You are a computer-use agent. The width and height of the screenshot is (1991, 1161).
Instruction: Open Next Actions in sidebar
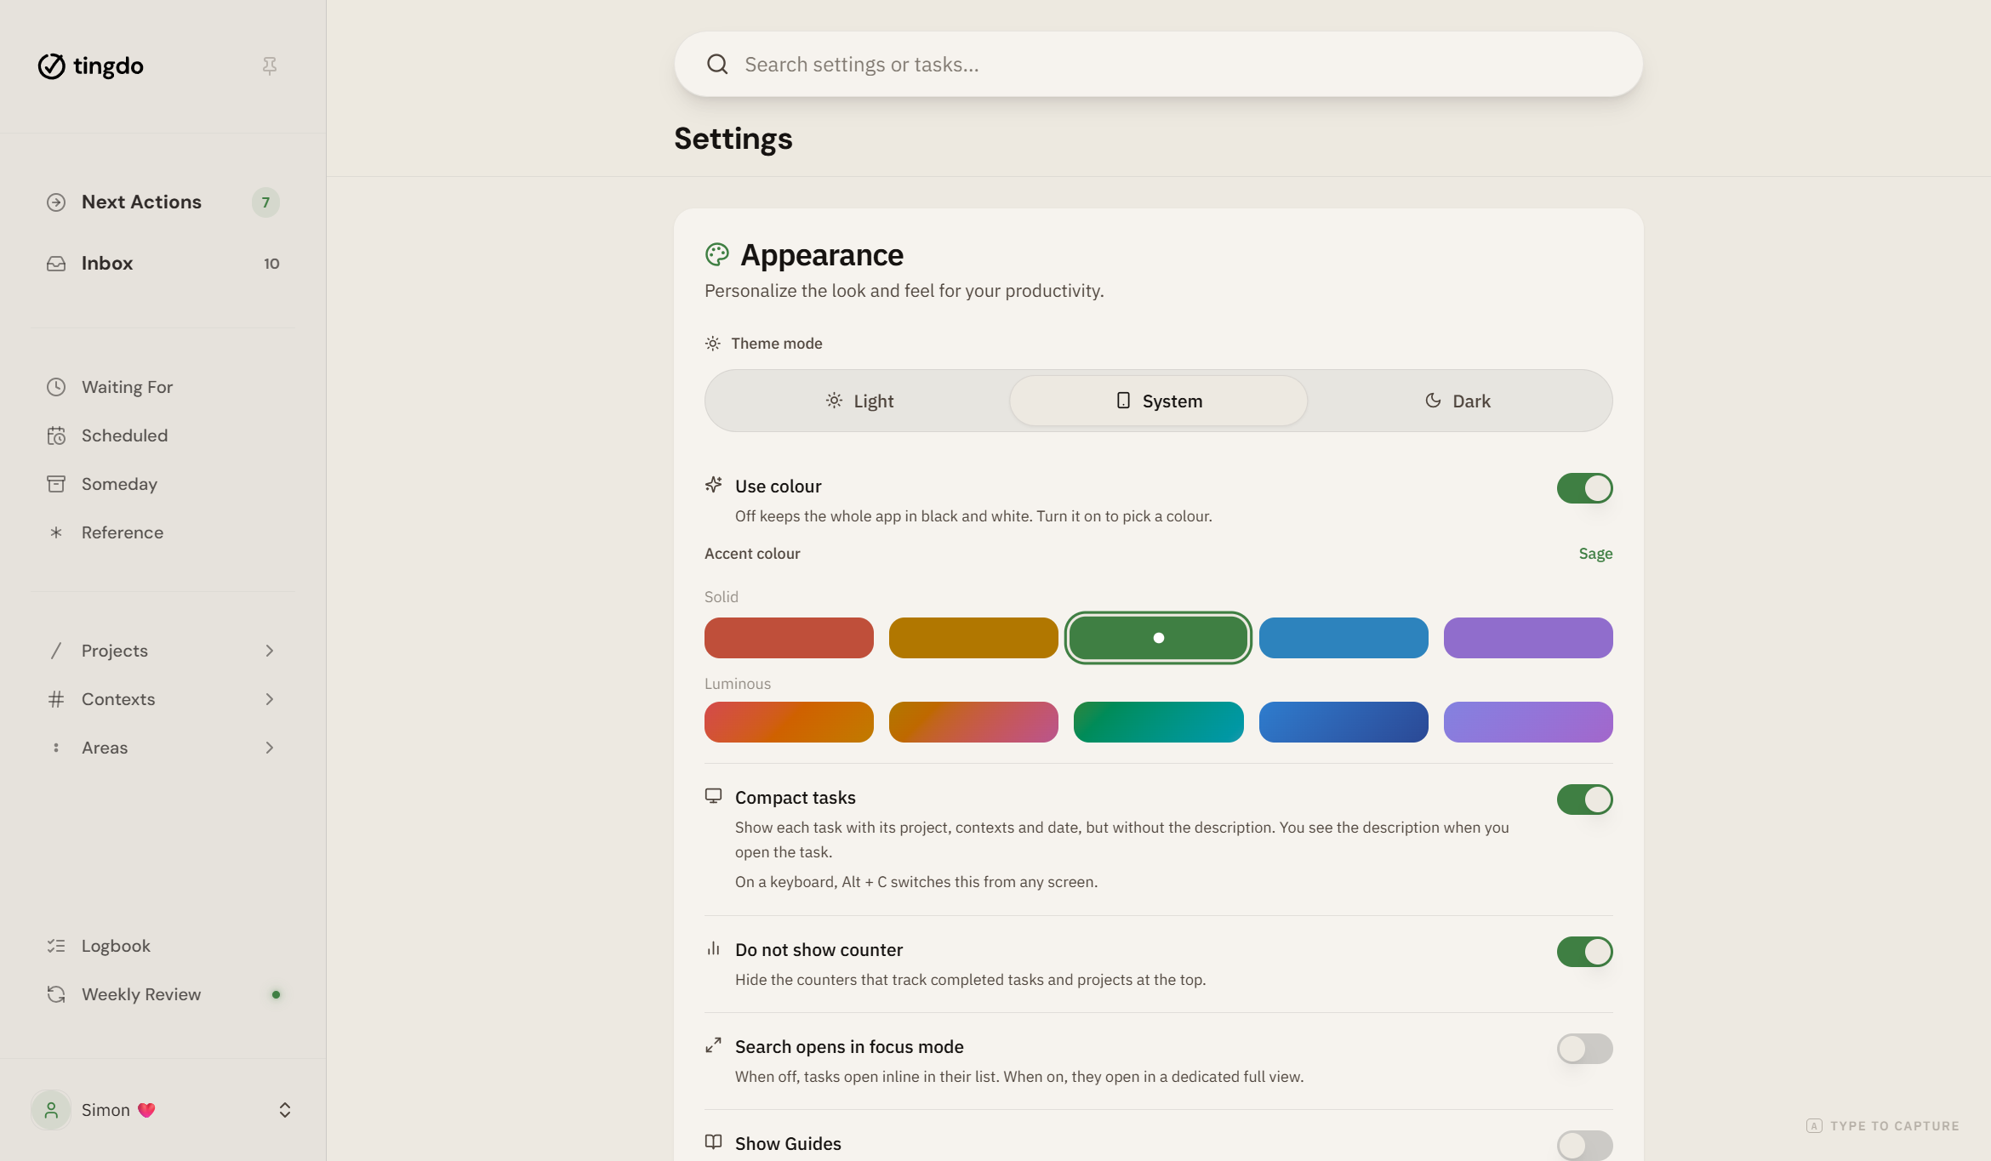pos(163,202)
